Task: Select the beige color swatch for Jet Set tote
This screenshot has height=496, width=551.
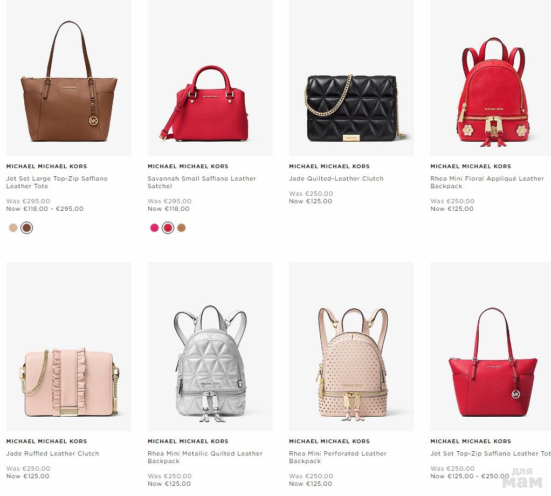Action: 13,228
